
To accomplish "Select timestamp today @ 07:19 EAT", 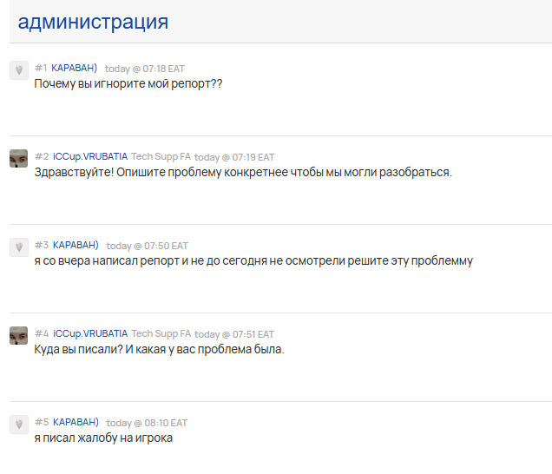I will (234, 157).
